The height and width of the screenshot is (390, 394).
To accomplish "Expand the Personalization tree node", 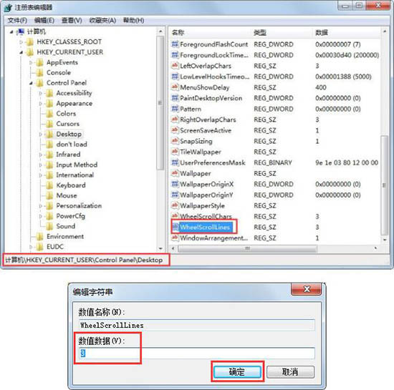I will (x=41, y=206).
